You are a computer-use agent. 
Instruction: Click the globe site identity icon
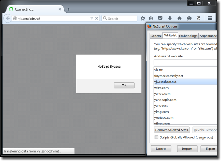[15, 18]
